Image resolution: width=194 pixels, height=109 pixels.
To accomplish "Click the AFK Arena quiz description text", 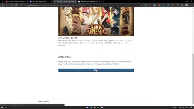I will [95, 42].
